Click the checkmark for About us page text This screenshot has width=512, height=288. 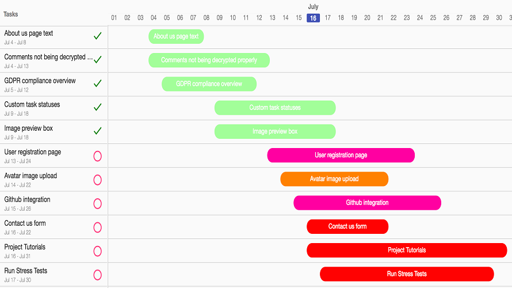pyautogui.click(x=97, y=36)
